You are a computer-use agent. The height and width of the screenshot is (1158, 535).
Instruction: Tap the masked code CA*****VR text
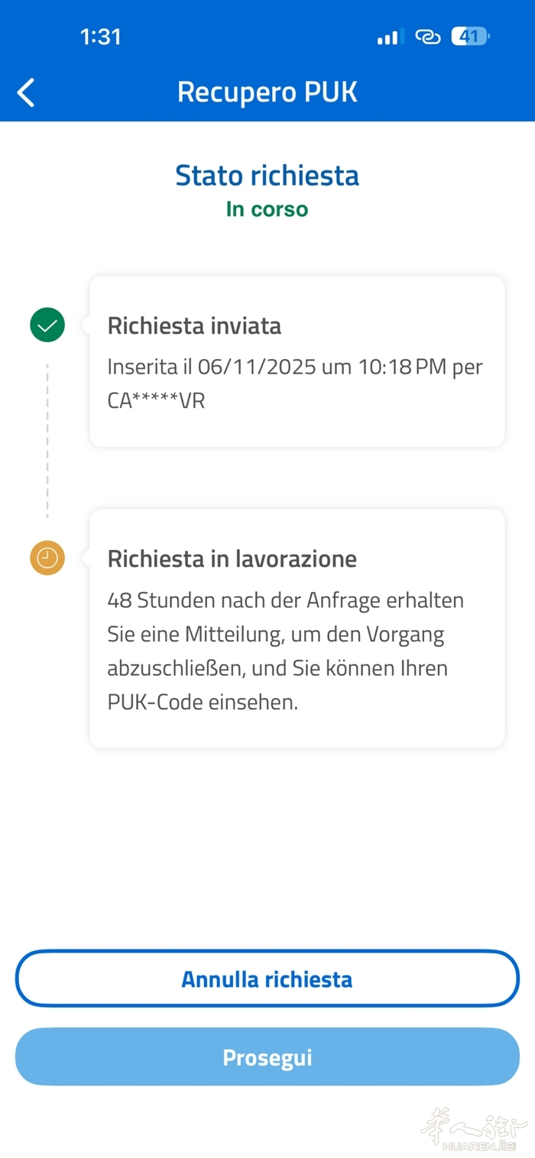click(x=157, y=401)
